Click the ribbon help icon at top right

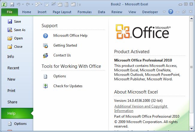[171, 12]
